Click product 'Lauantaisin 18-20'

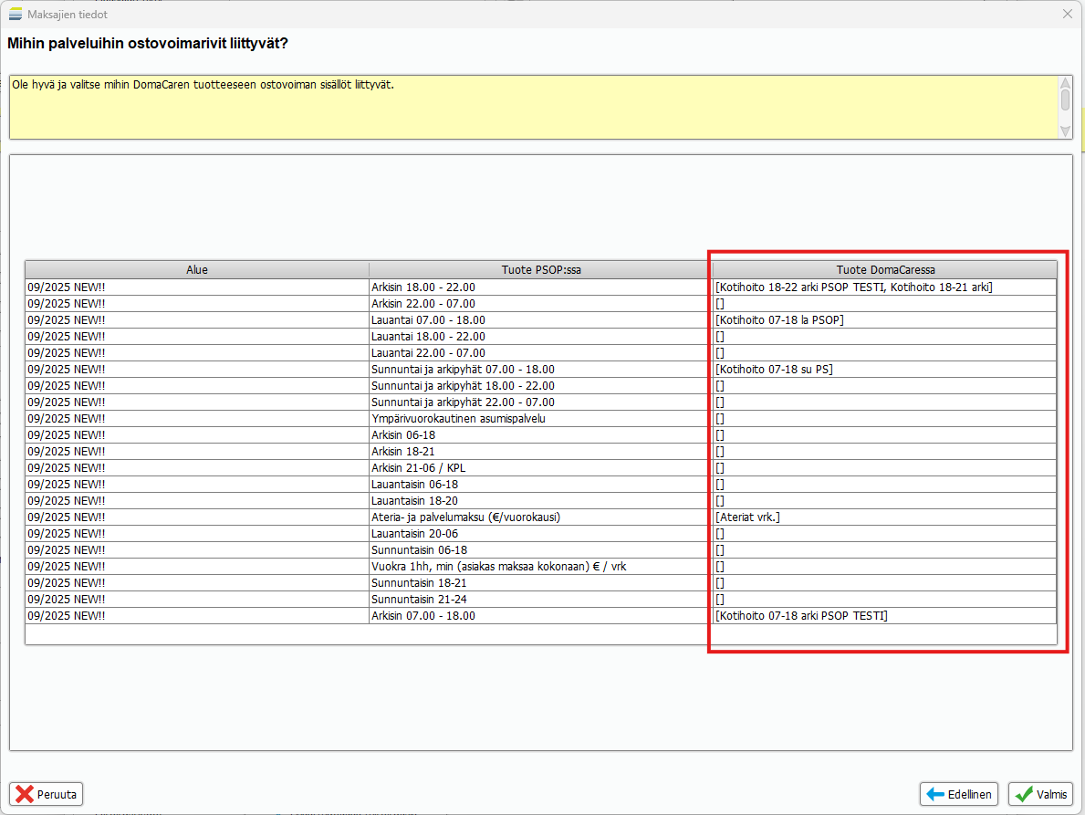[x=541, y=501]
